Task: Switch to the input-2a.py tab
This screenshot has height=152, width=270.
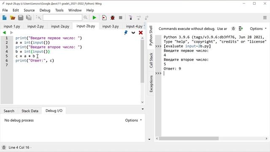Action: [60, 26]
